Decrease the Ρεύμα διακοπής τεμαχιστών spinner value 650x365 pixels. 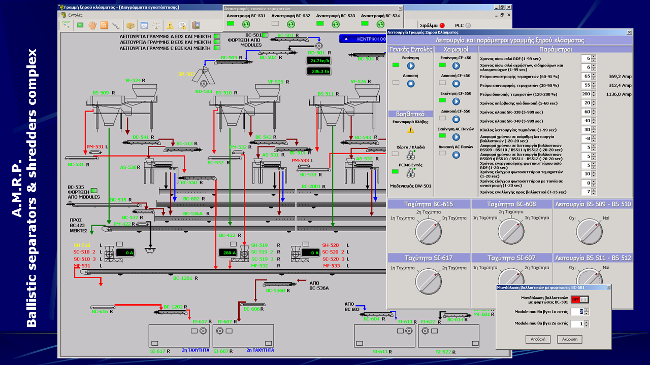(594, 96)
